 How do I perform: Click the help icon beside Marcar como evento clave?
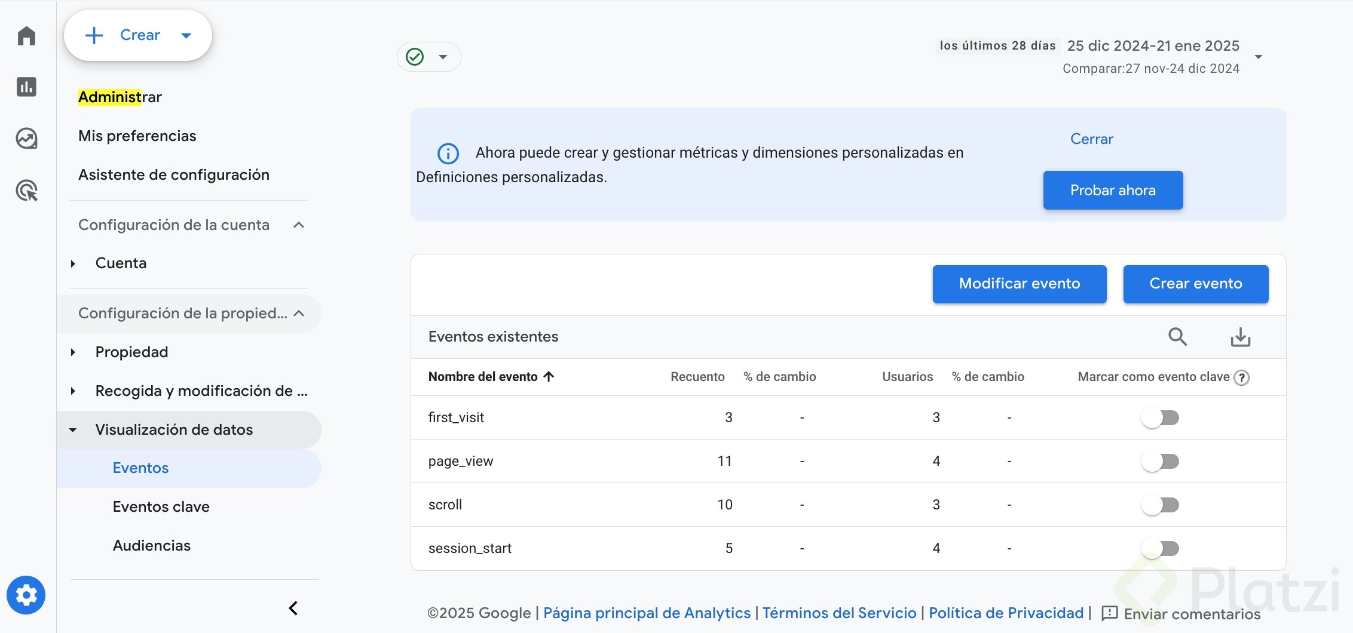[x=1242, y=377]
